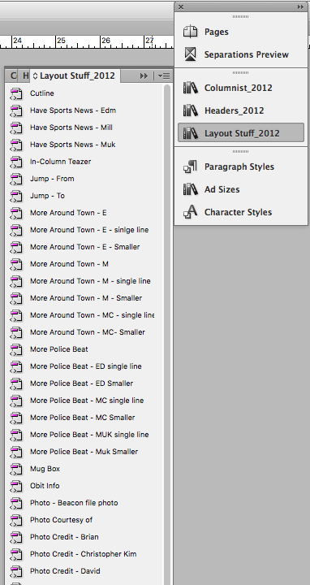Select 'More Police Beat - MUK single line'

click(x=89, y=435)
